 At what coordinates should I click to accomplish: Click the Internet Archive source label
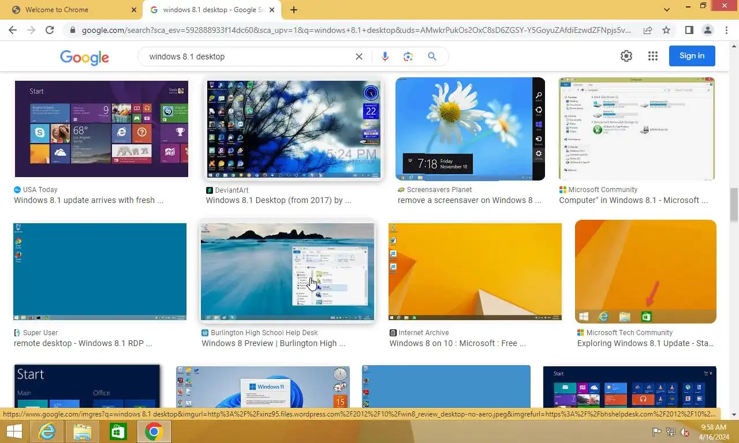424,332
